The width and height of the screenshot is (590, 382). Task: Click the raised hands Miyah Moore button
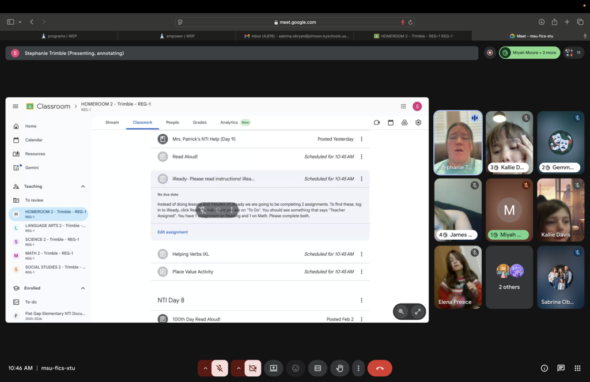[529, 52]
